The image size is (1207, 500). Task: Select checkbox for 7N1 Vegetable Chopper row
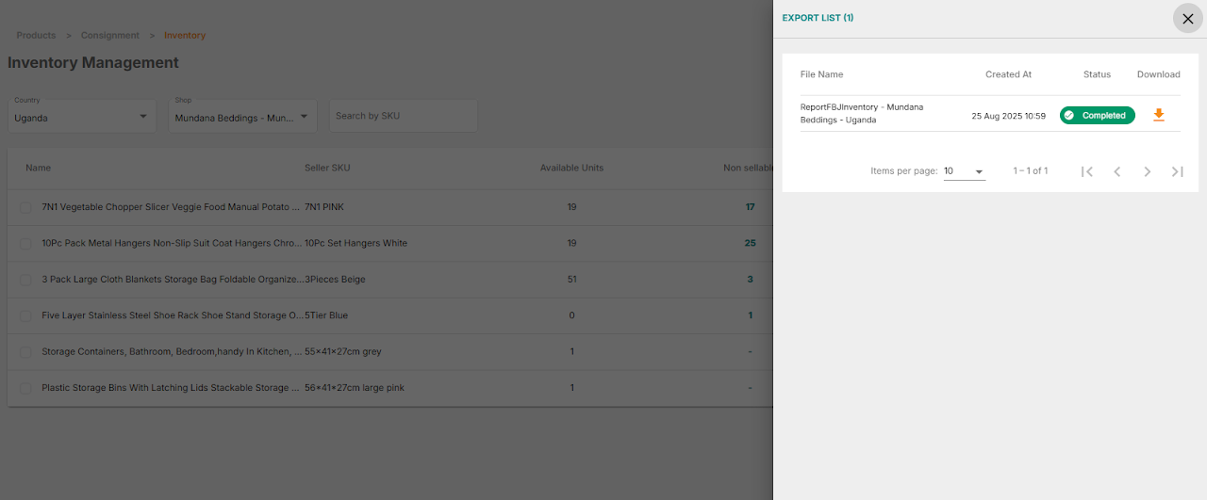25,207
